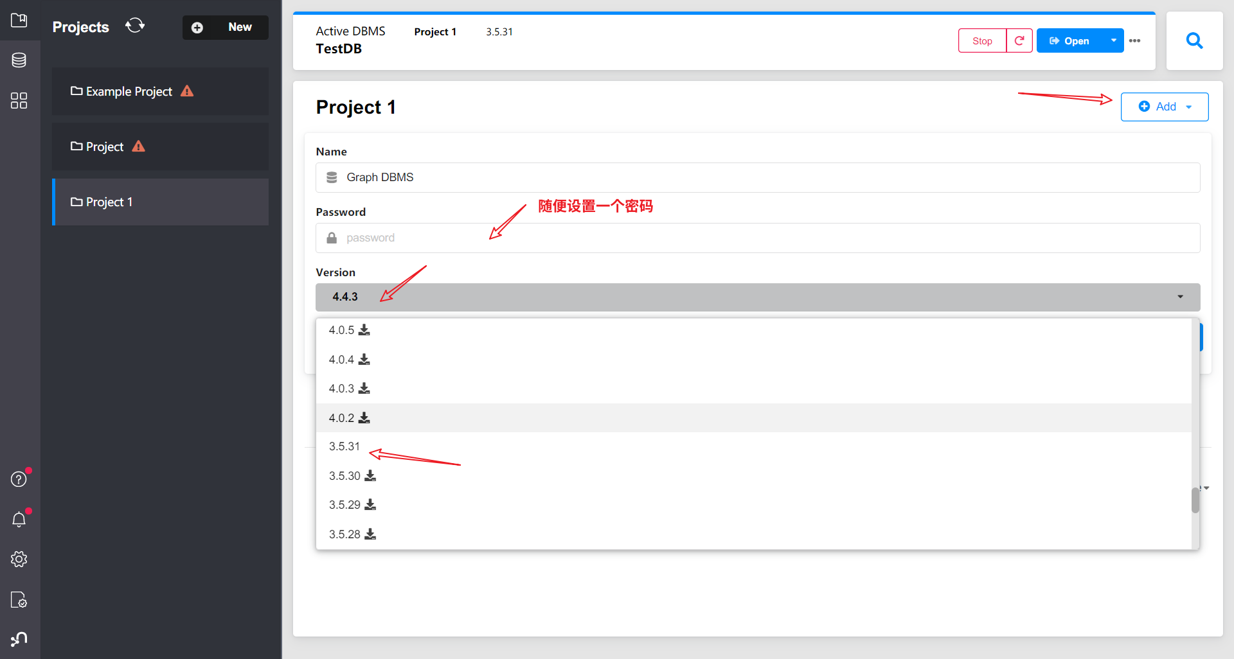This screenshot has height=659, width=1234.
Task: Click the warning icon next to Example Project
Action: pos(187,91)
